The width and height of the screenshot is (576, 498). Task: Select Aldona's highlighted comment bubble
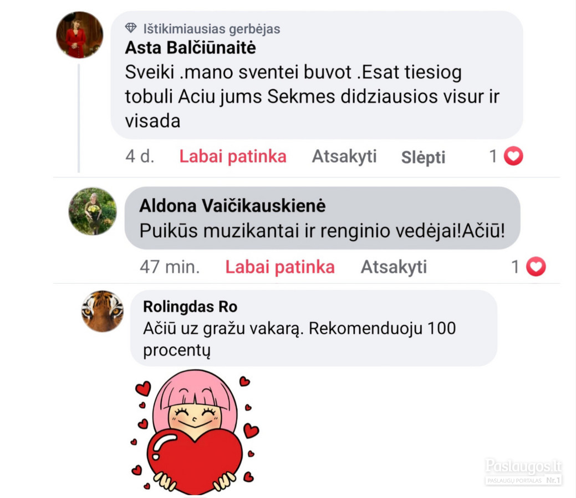322,218
